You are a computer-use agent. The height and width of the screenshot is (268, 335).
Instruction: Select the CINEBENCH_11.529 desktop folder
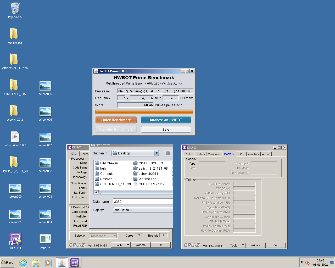click(x=15, y=62)
